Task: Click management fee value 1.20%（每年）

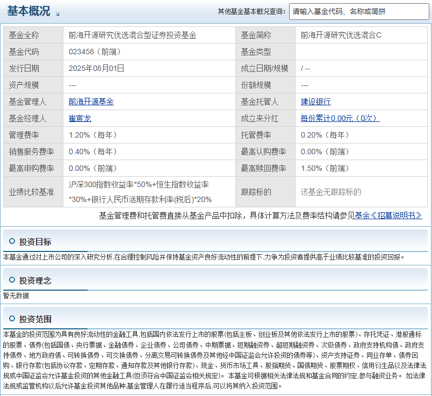Action: 92,135
